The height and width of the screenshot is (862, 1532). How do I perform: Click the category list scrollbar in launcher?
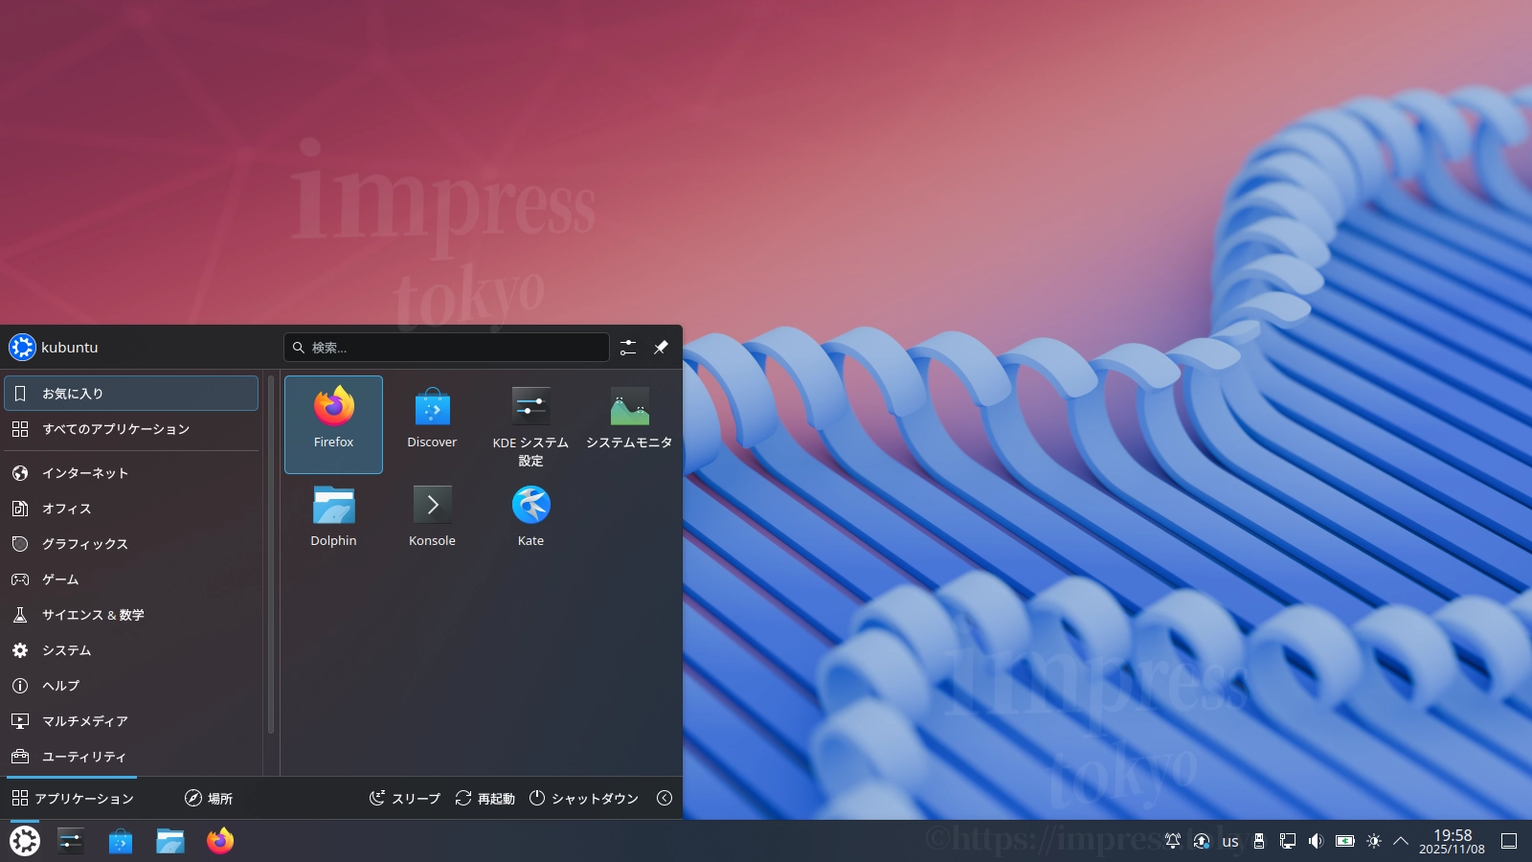coord(271,556)
